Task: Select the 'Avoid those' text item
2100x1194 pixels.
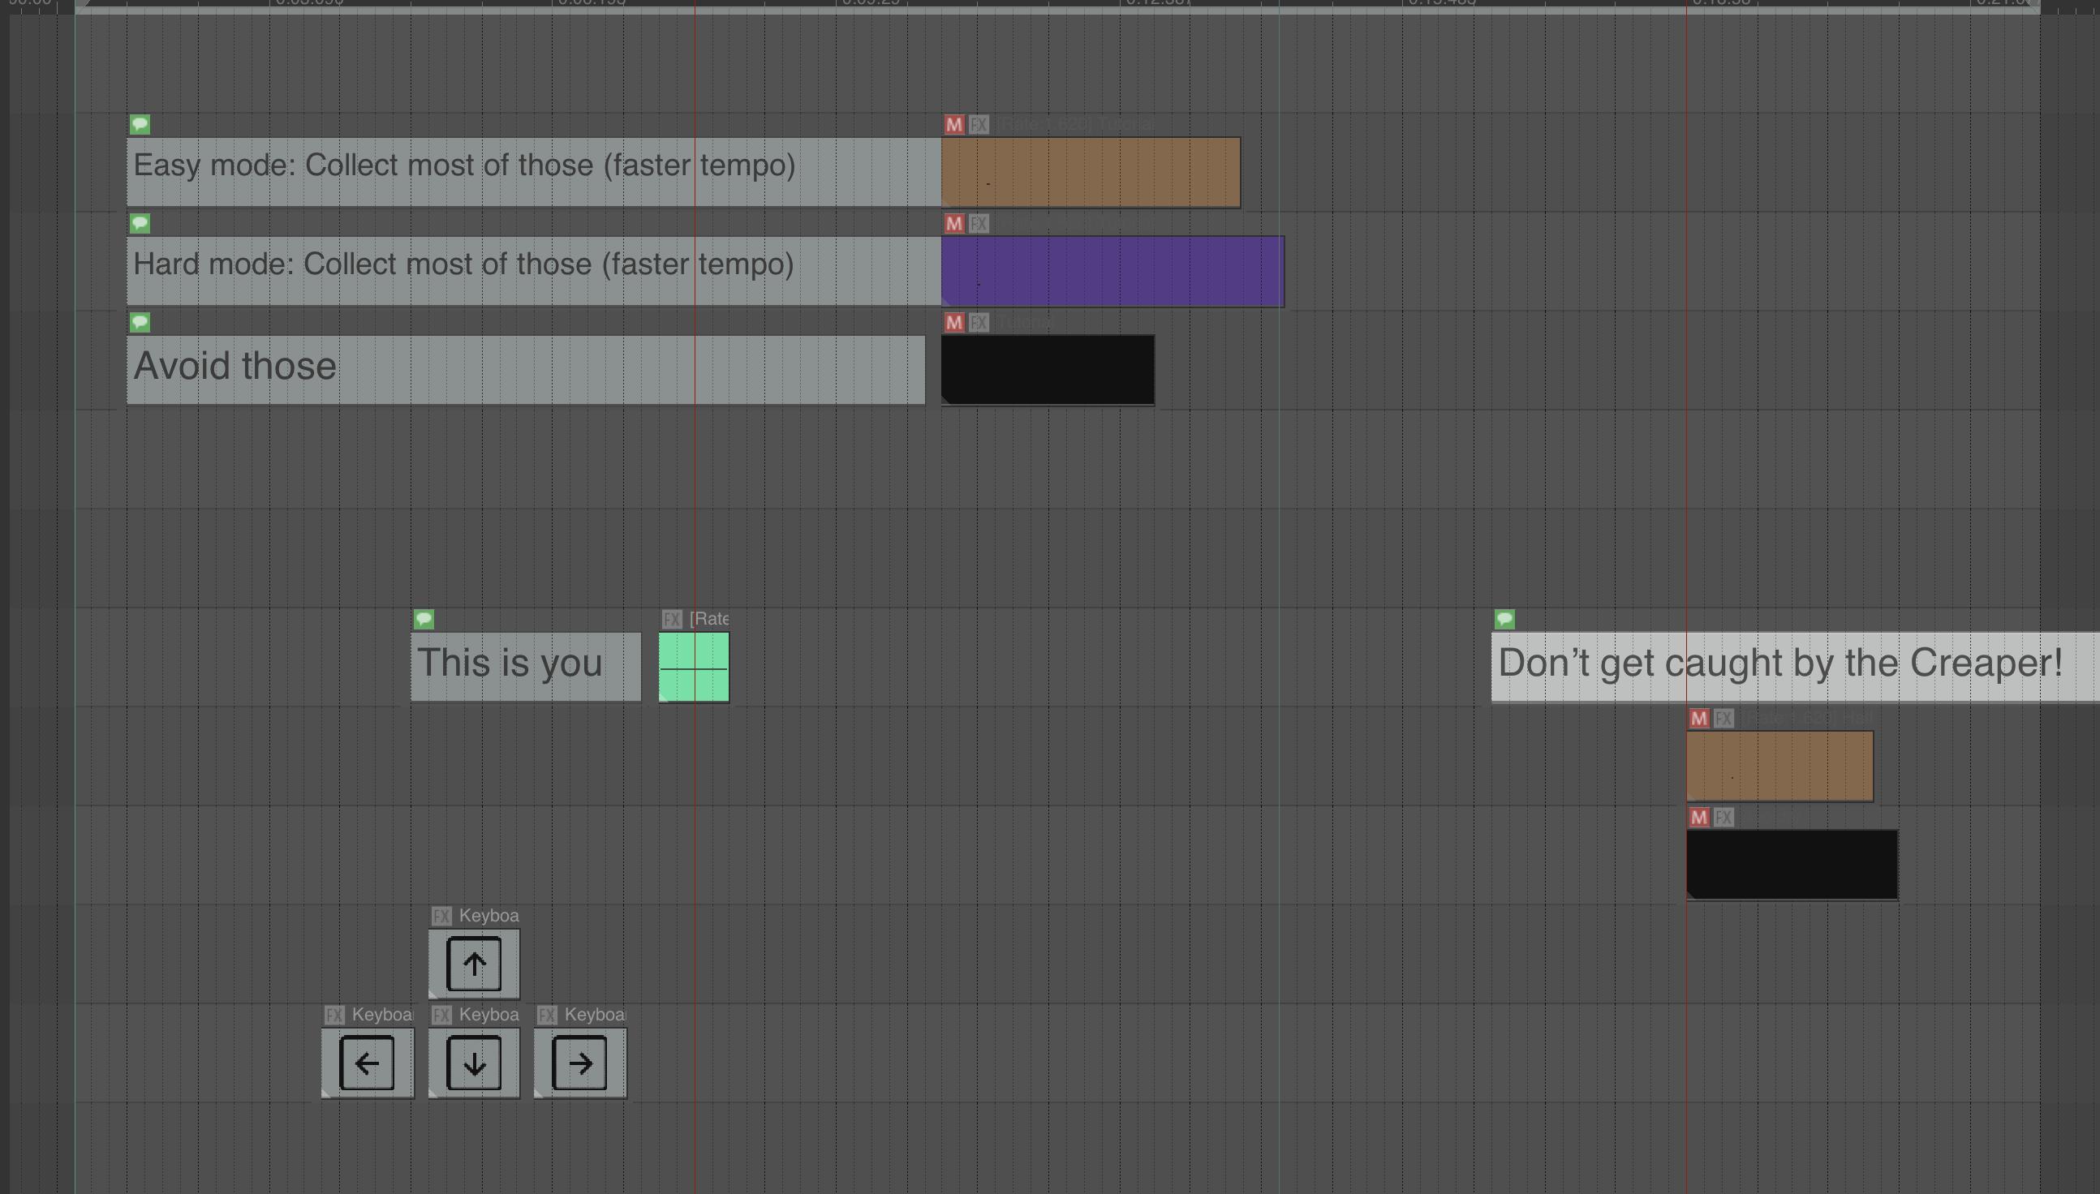Action: pos(525,369)
